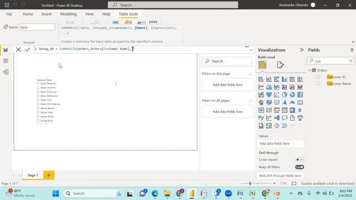
Task: Open Build visual fields tab icon
Action: click(262, 65)
